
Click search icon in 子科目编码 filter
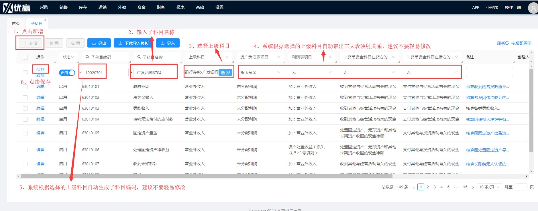coord(88,57)
